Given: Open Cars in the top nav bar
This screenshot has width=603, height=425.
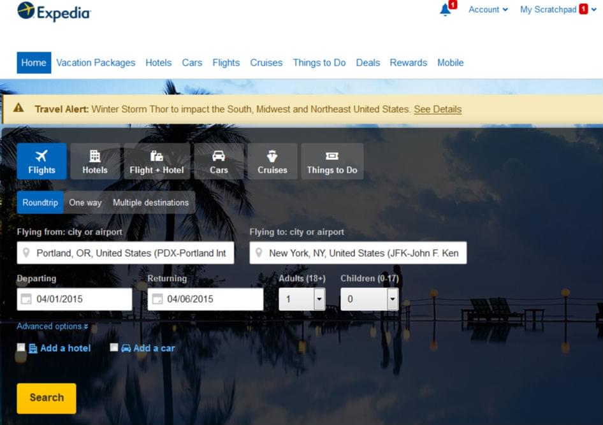Looking at the screenshot, I should [x=192, y=62].
